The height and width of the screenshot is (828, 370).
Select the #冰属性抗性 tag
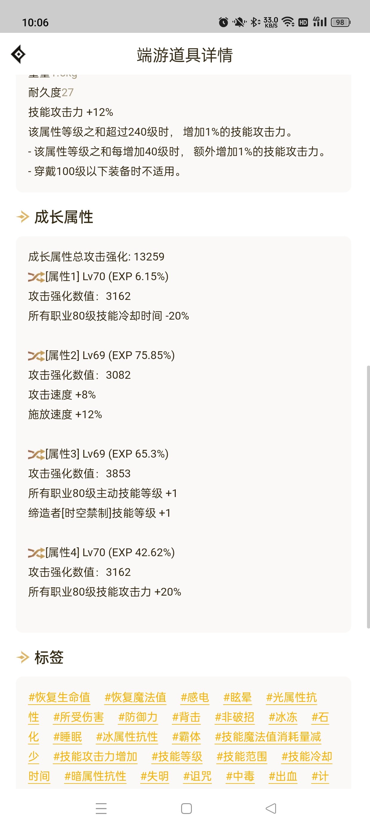coord(127,737)
